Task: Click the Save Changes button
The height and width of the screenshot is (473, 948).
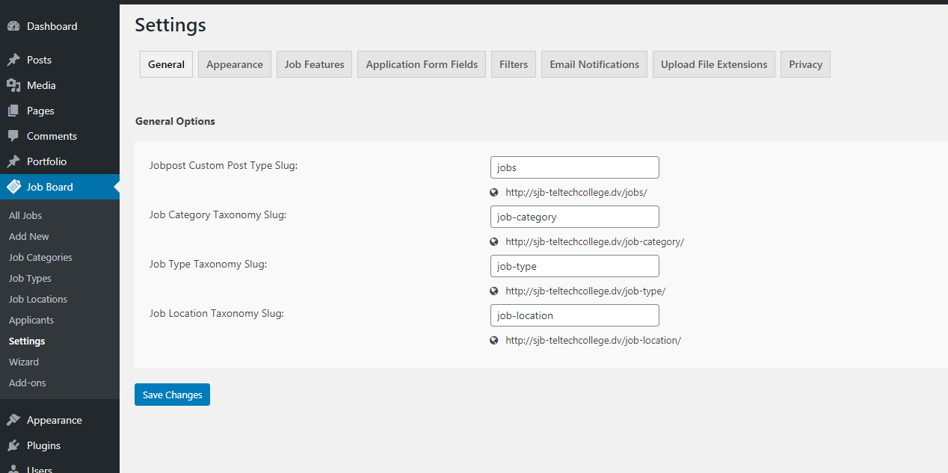Action: tap(172, 395)
